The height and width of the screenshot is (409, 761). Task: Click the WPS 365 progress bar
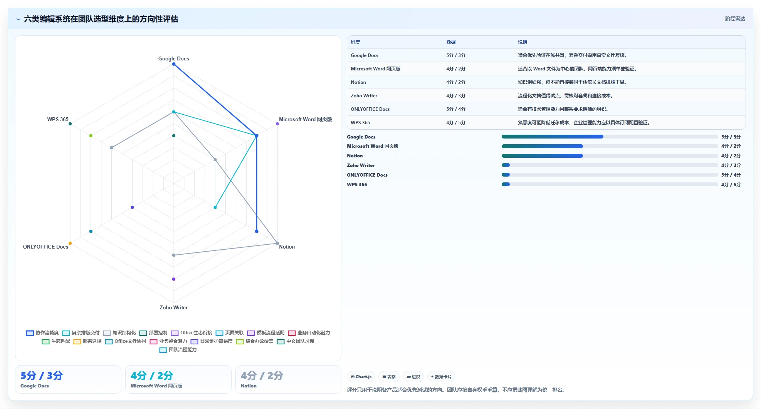(610, 184)
